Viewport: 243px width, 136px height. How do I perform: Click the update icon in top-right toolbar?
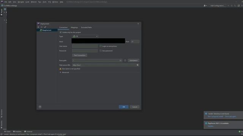(239, 6)
